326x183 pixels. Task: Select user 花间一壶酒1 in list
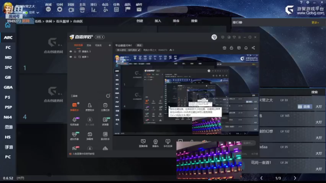pyautogui.click(x=261, y=162)
